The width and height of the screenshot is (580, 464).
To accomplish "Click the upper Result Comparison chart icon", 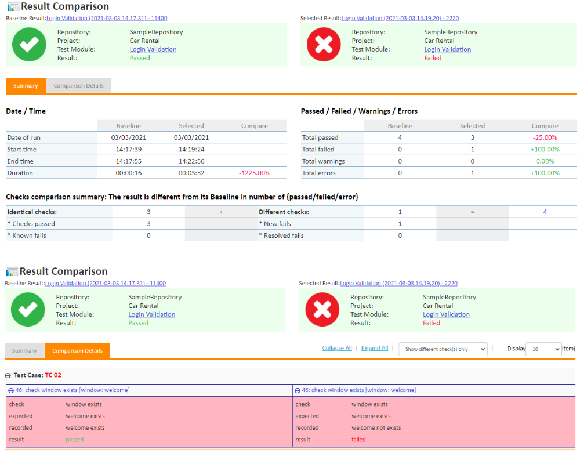I will [13, 6].
